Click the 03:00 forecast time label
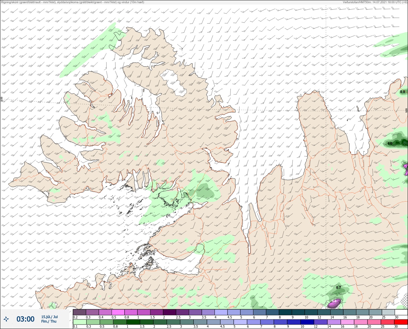 pos(25,319)
